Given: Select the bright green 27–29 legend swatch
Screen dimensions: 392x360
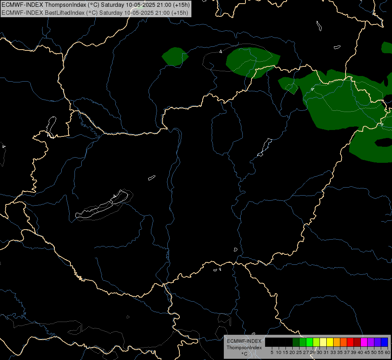Looking at the screenshot, I should tap(310, 342).
